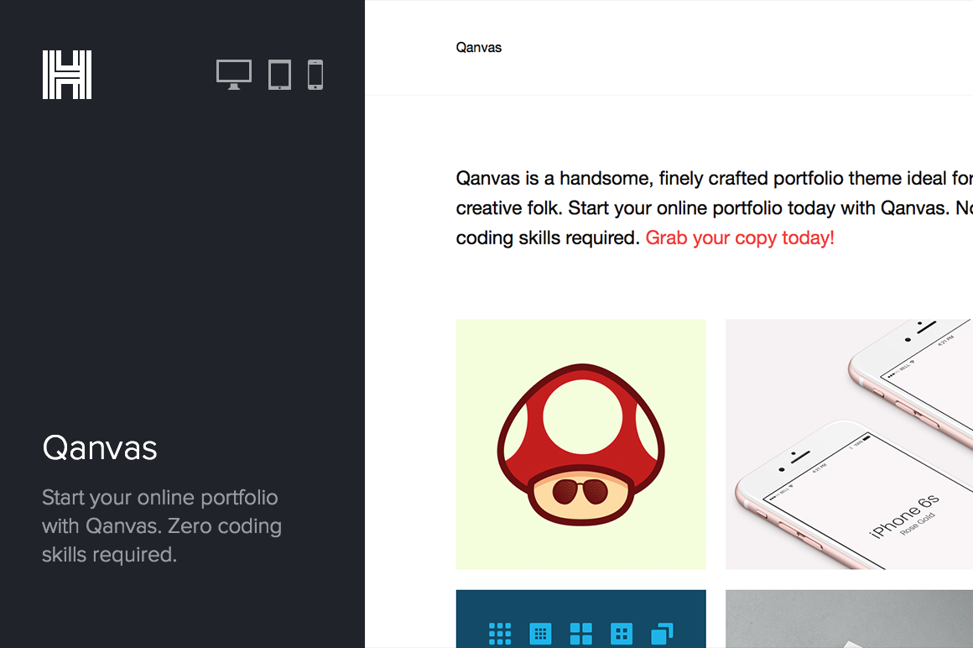This screenshot has width=973, height=648.
Task: Click the 'iPhone 6s' text on the phone mockup
Action: pos(904,516)
